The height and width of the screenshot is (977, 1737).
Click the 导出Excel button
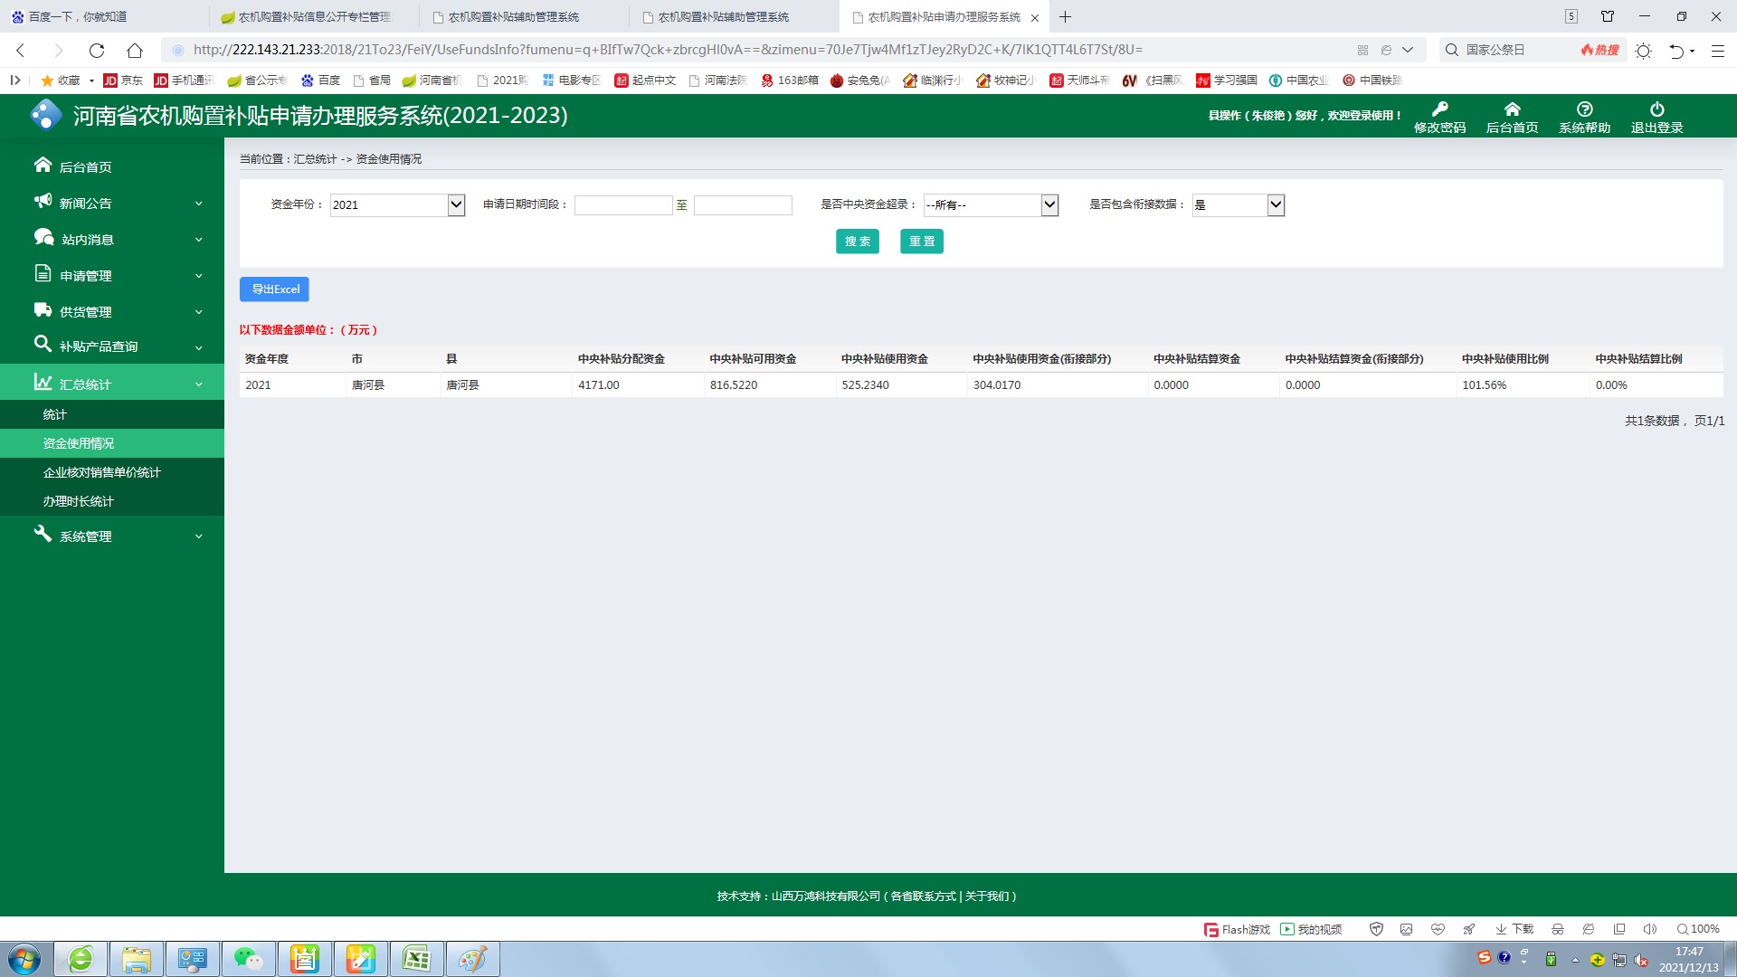[x=274, y=289]
